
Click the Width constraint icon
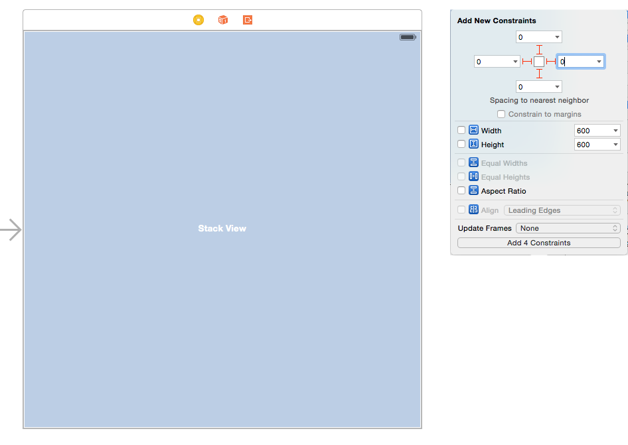tap(473, 130)
